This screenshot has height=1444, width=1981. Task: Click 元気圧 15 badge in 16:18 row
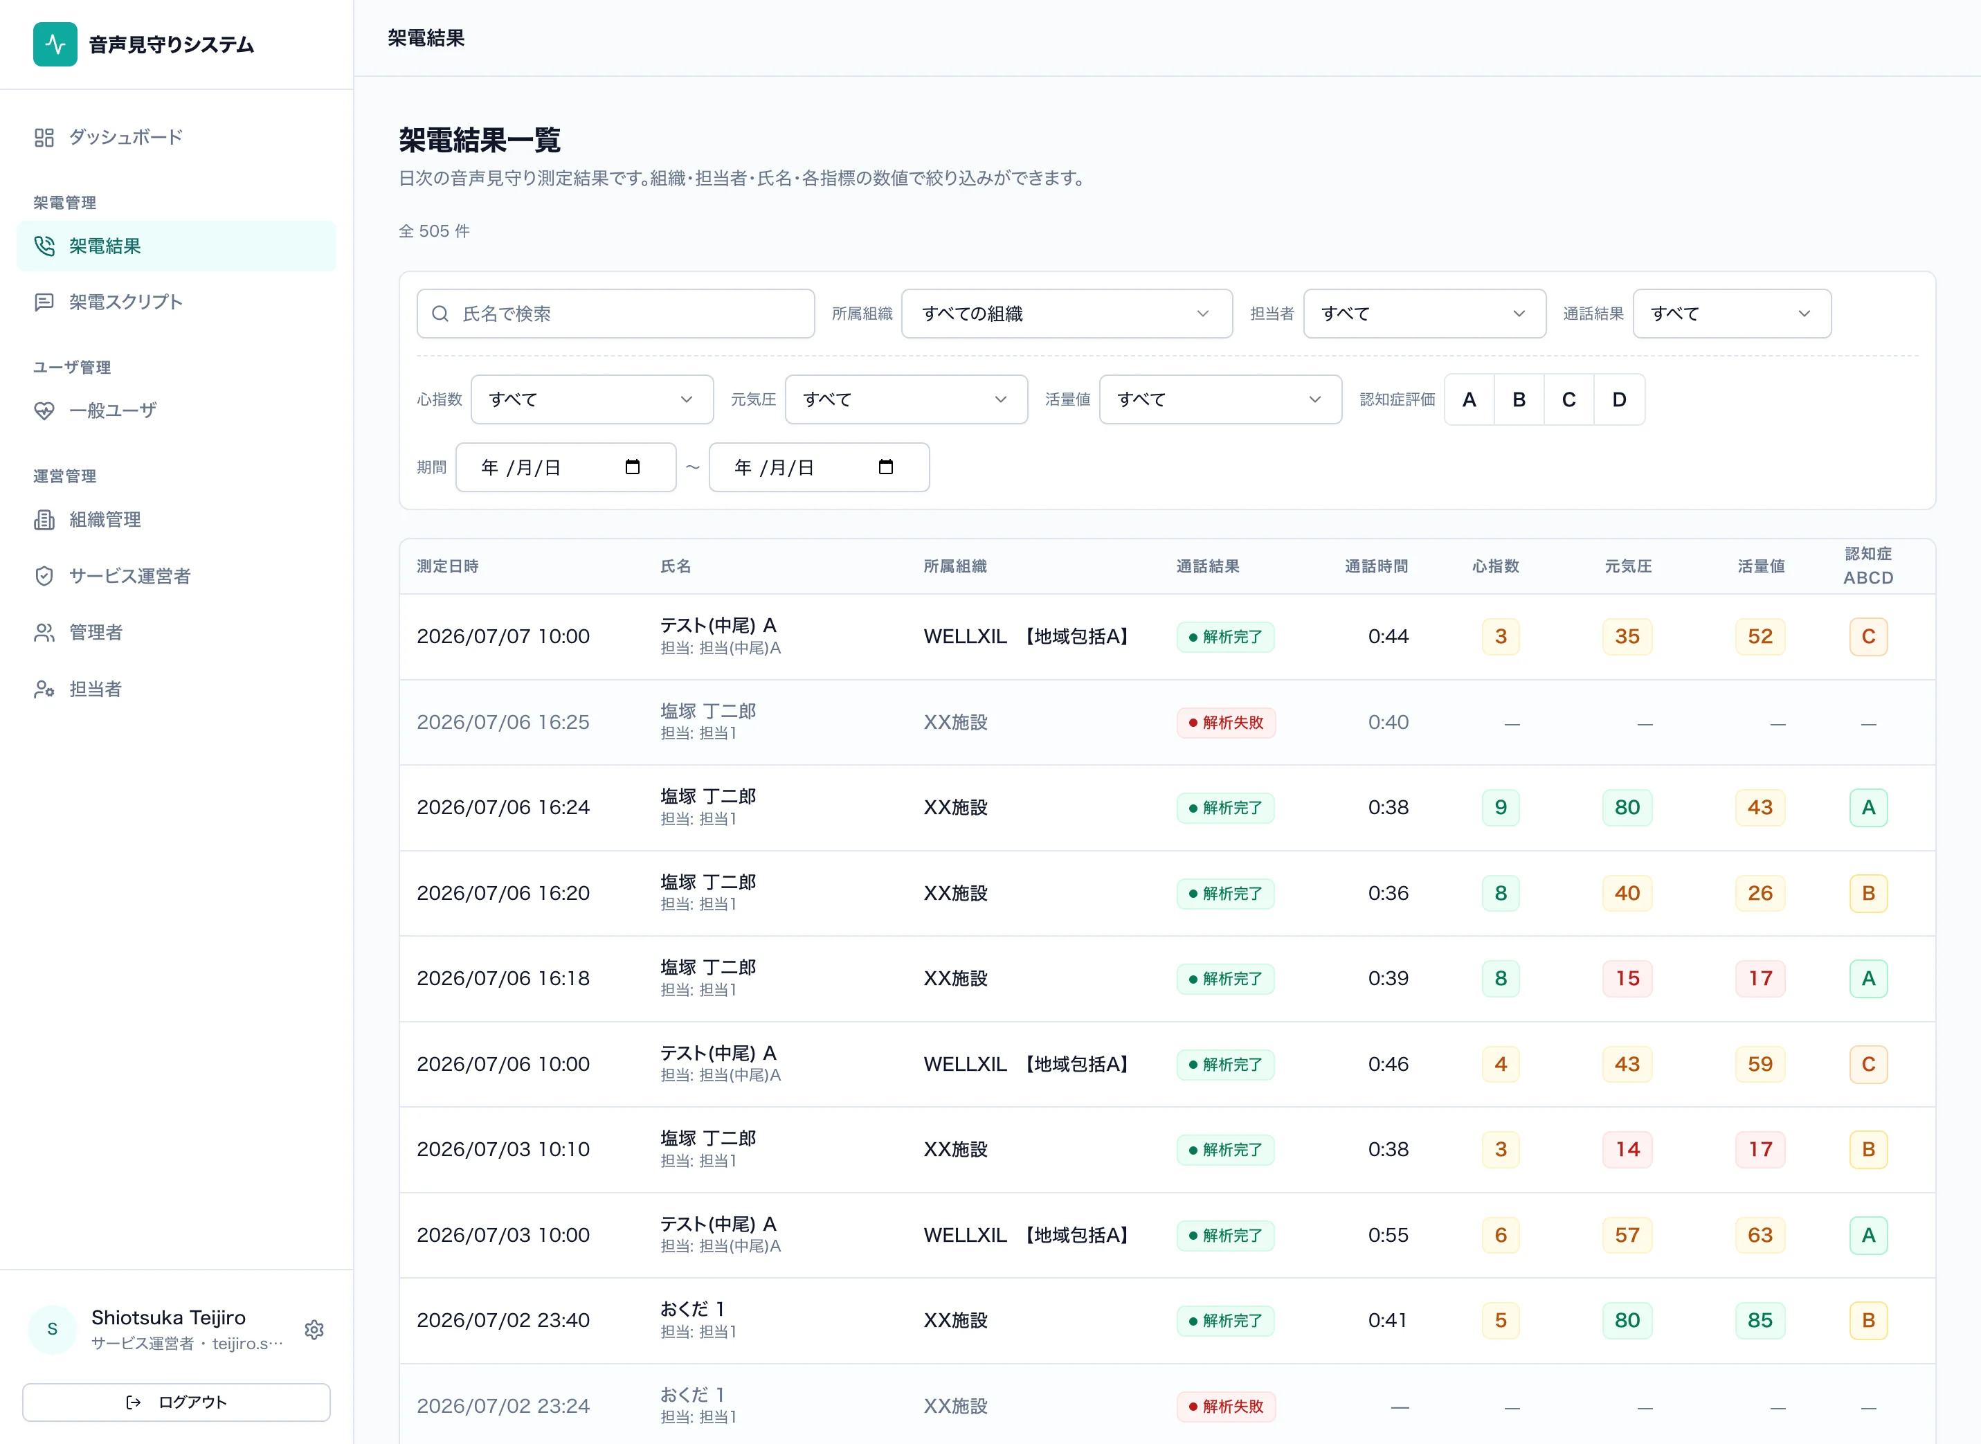[x=1627, y=979]
